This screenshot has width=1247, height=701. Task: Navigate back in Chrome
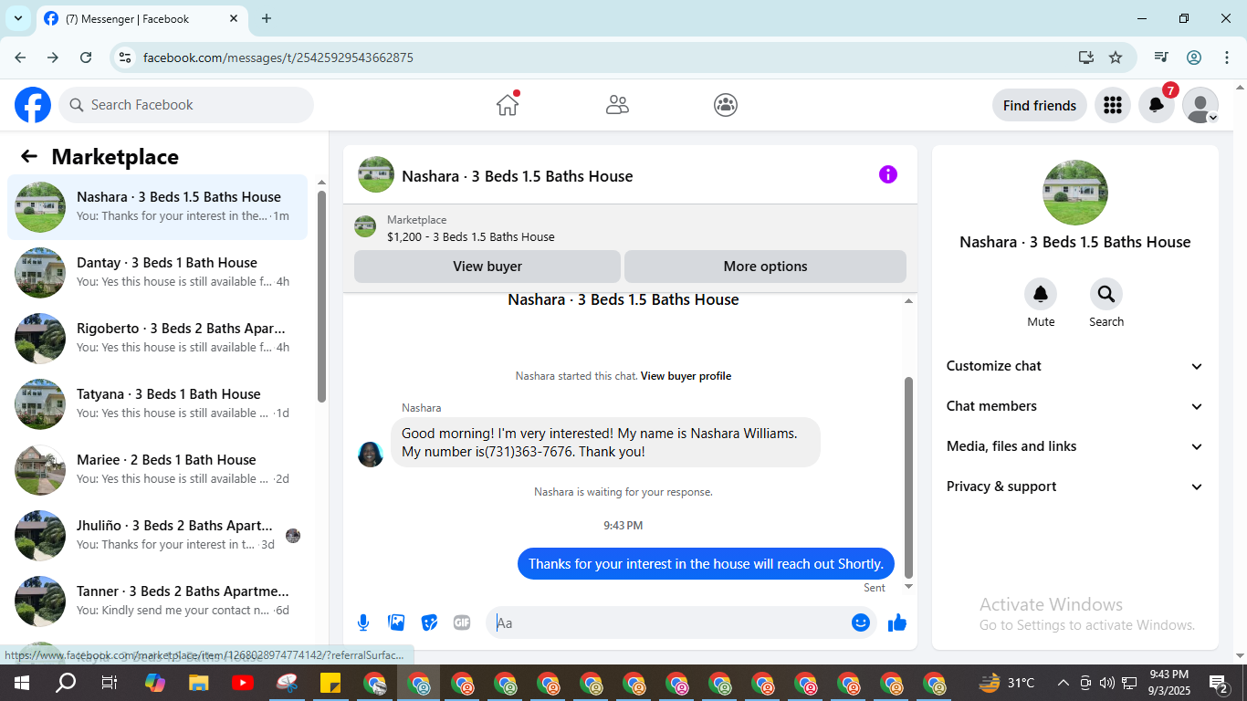tap(20, 58)
